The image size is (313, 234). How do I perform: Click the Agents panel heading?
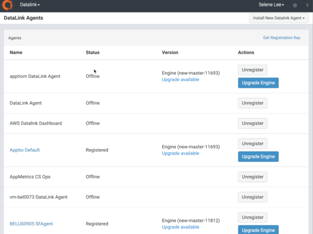point(15,38)
